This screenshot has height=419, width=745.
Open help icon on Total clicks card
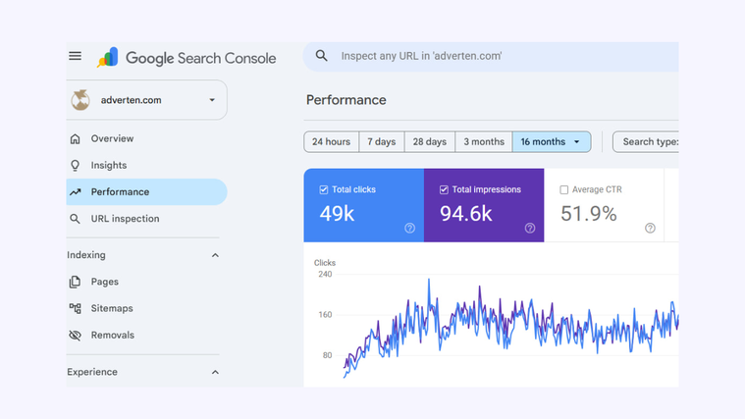click(409, 228)
